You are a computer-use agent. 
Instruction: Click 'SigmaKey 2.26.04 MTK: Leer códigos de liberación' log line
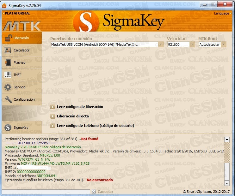(x=43, y=147)
